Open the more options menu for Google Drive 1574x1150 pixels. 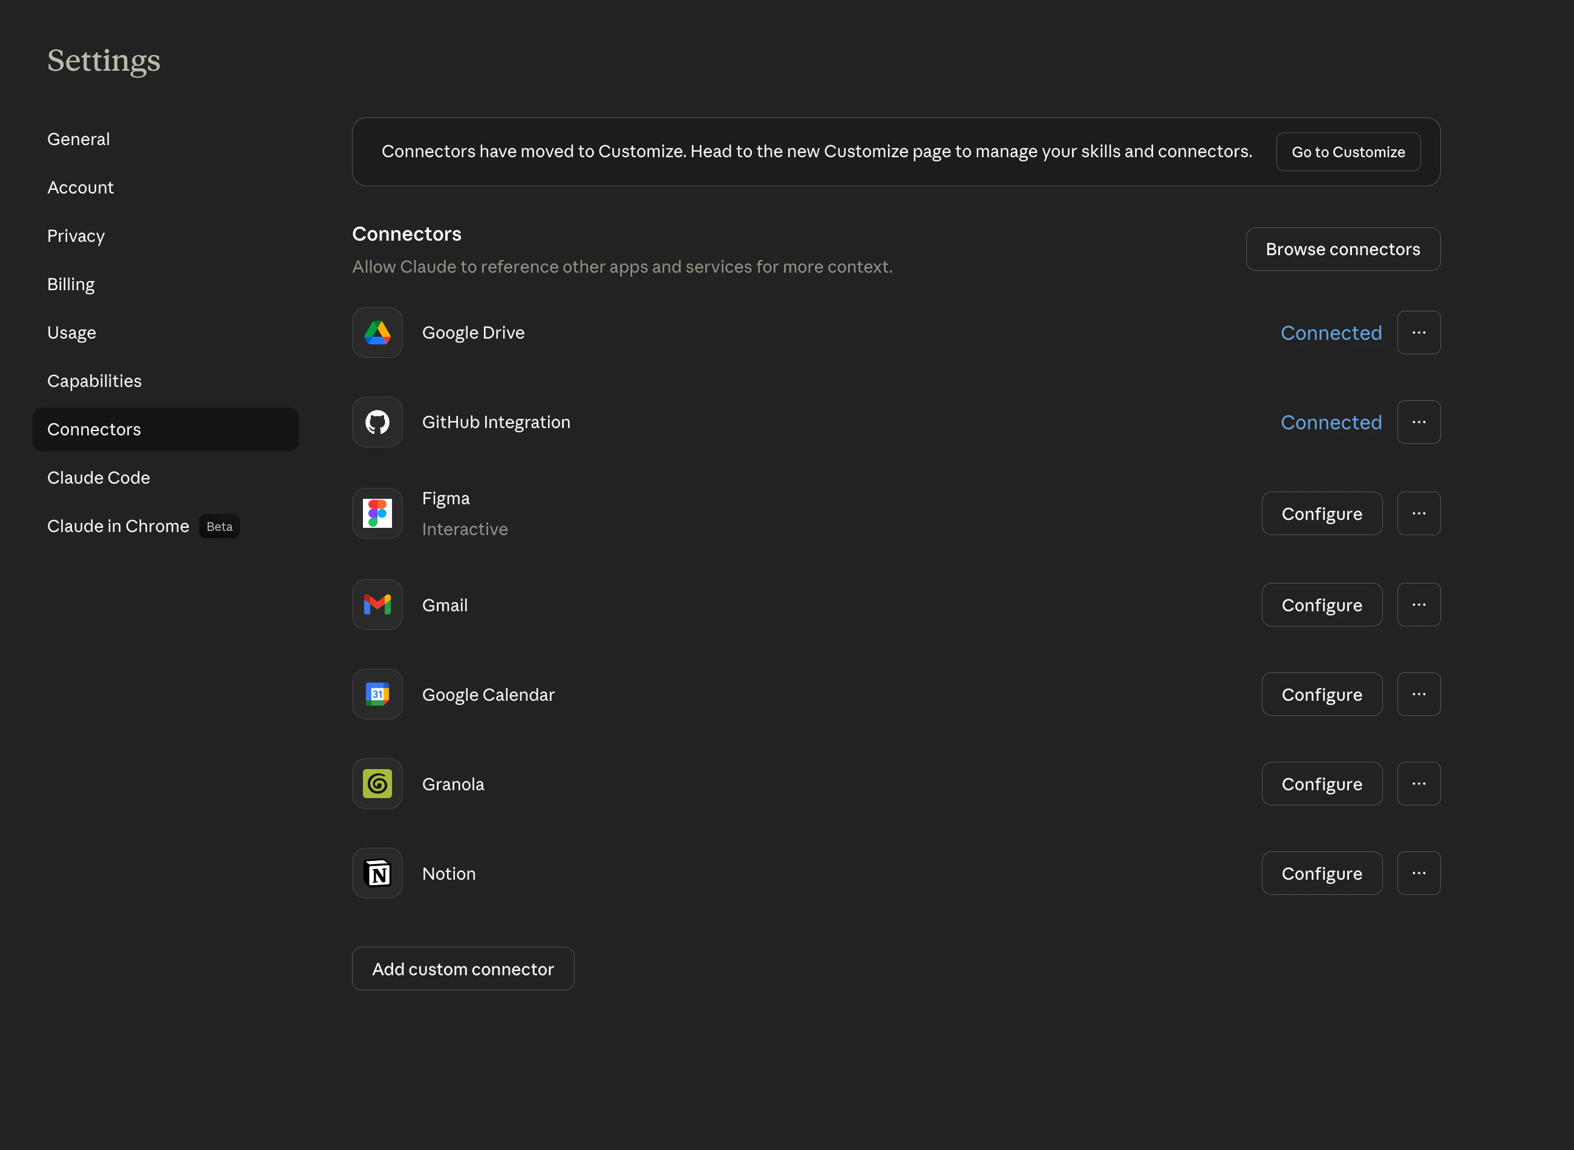[1419, 333]
